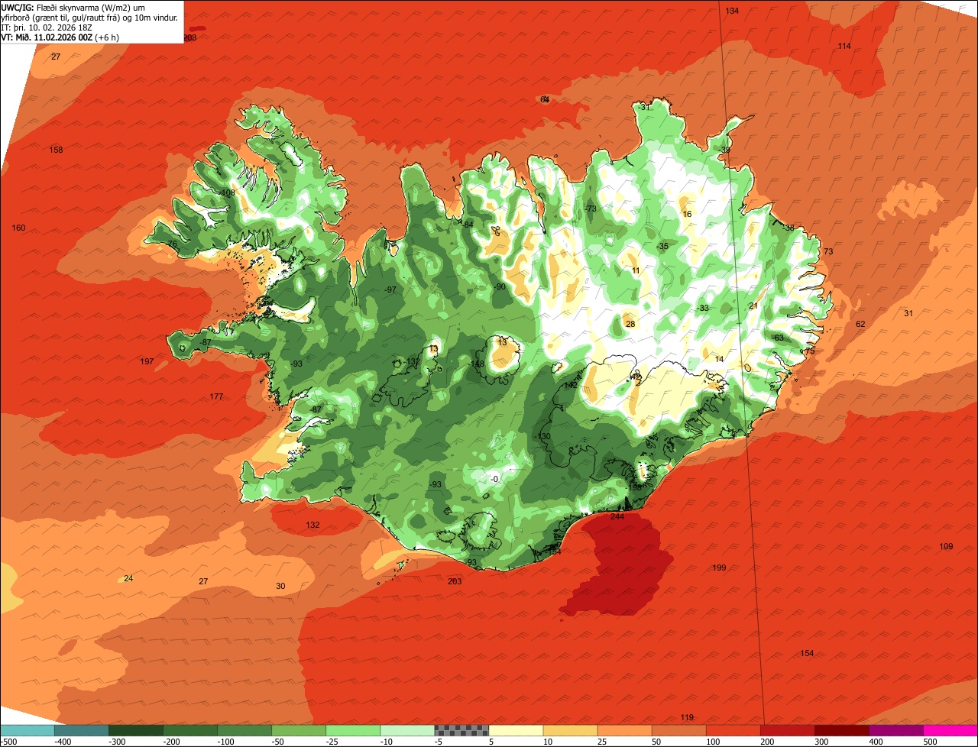Click the legend label -500
This screenshot has width=978, height=747.
click(8, 742)
